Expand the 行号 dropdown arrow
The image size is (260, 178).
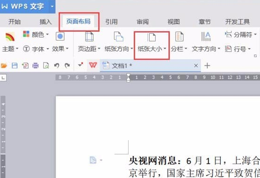click(x=249, y=49)
